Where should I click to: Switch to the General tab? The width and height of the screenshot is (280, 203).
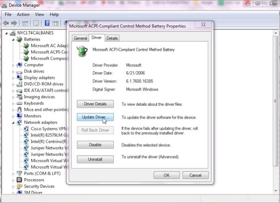click(80, 38)
